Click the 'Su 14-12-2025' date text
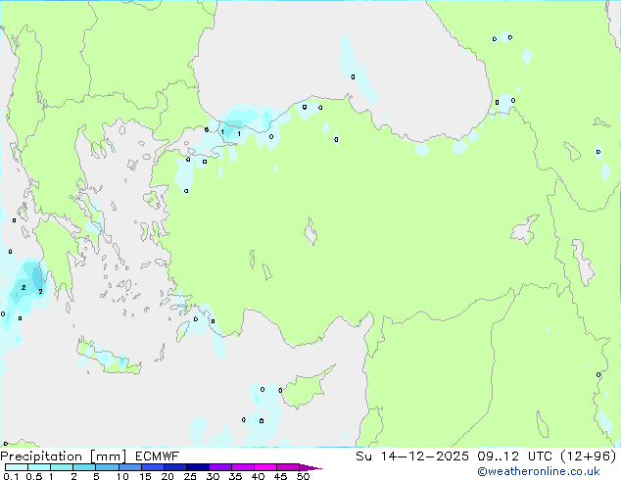This screenshot has height=480, width=621. (x=412, y=456)
